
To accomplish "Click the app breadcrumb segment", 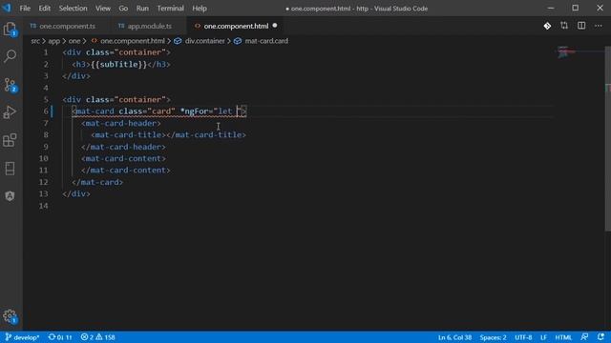I will point(53,41).
